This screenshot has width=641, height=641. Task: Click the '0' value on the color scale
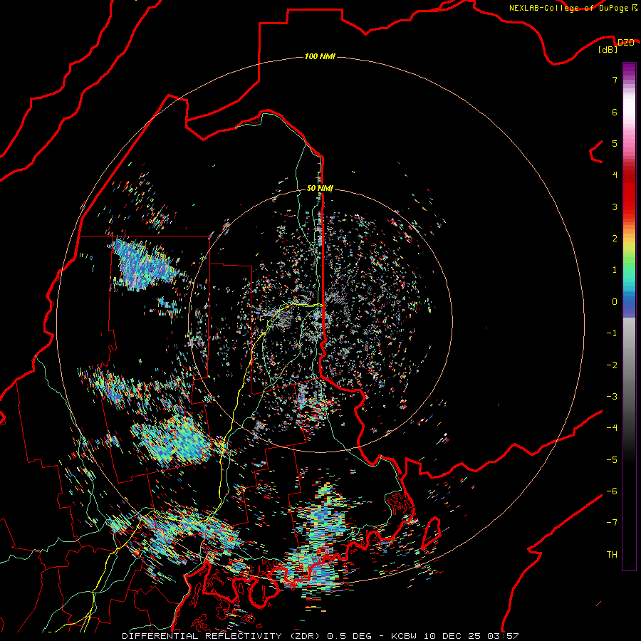tap(615, 302)
